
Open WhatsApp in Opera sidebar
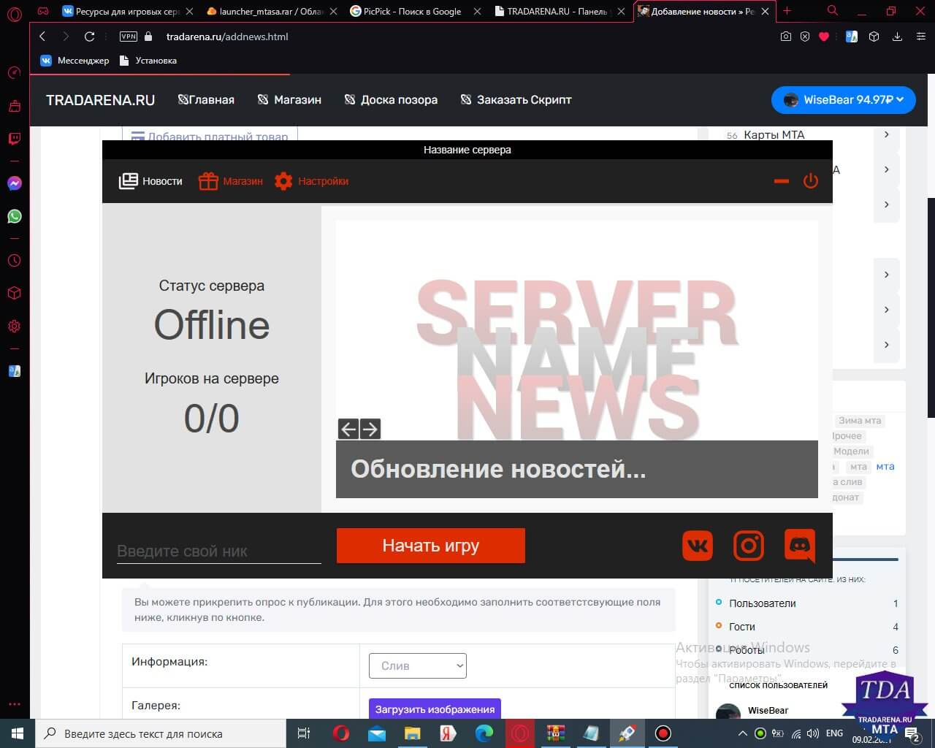[15, 216]
